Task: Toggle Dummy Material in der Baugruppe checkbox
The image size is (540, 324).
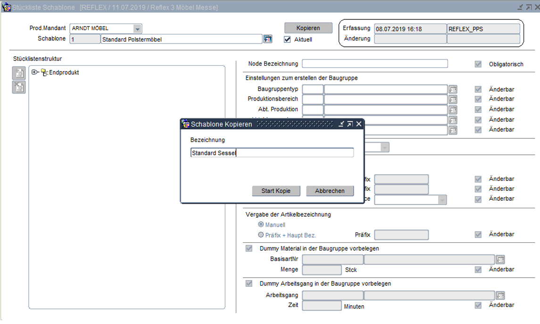Action: click(249, 248)
